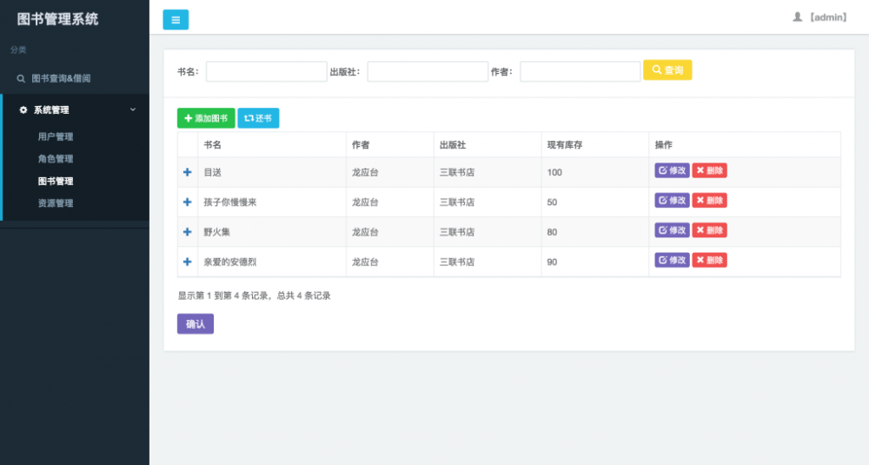Click the book title 孩子你慢慢来
Screen dimensions: 869x465
coord(230,203)
